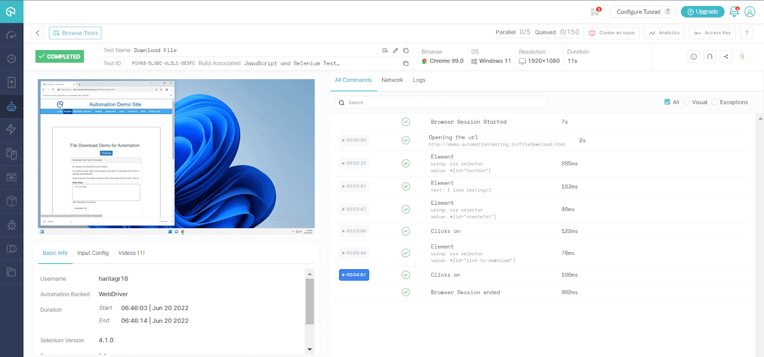764x357 pixels.
Task: Open the help question mark button
Action: tap(746, 33)
